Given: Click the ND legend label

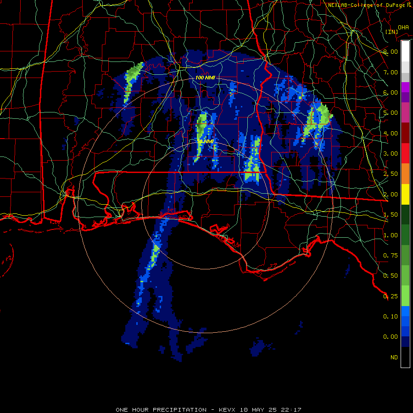Looking at the screenshot, I should (394, 357).
